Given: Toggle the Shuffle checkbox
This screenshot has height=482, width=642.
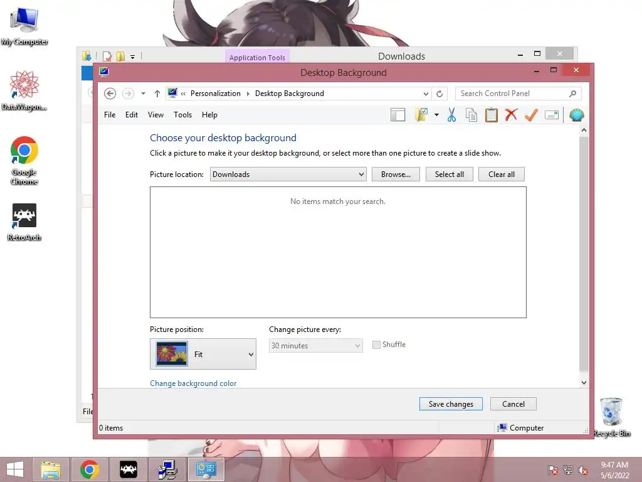Looking at the screenshot, I should [x=376, y=345].
